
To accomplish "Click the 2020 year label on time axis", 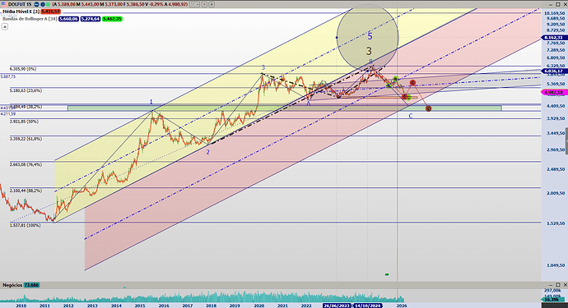I will tap(258, 306).
